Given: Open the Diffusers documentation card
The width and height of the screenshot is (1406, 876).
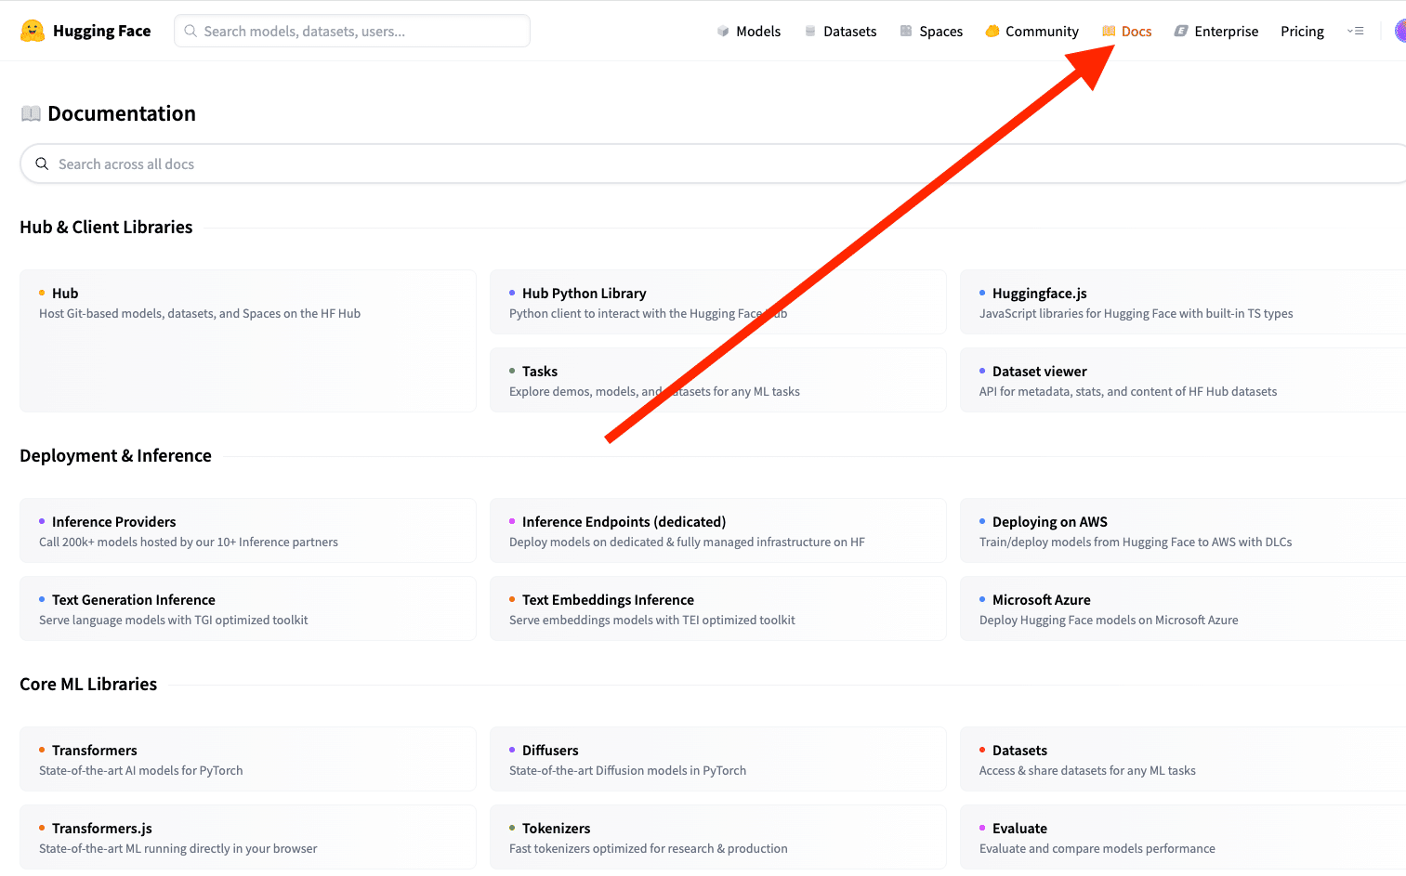Looking at the screenshot, I should (717, 759).
